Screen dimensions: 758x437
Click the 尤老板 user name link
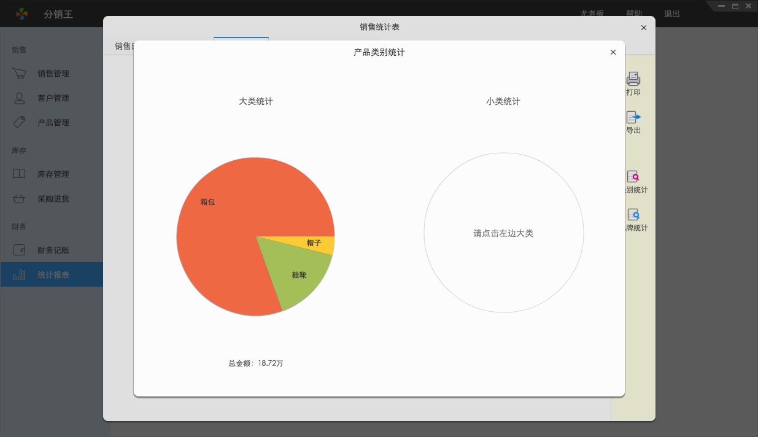(x=592, y=14)
